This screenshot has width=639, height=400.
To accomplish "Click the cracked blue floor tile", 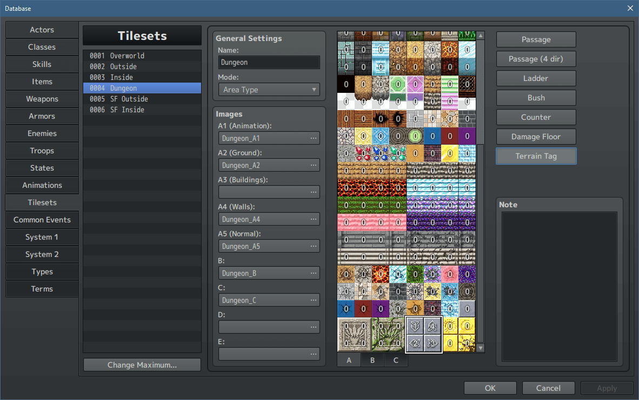I will (346, 309).
